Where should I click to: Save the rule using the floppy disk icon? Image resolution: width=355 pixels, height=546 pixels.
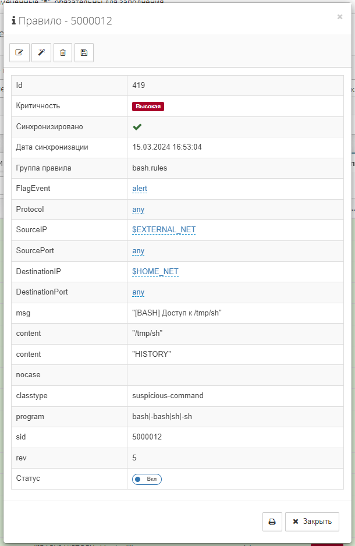click(x=84, y=52)
